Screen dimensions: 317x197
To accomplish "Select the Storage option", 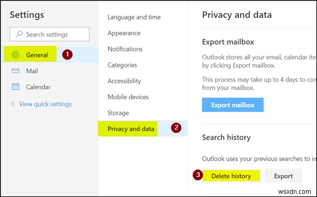I will click(x=118, y=113).
